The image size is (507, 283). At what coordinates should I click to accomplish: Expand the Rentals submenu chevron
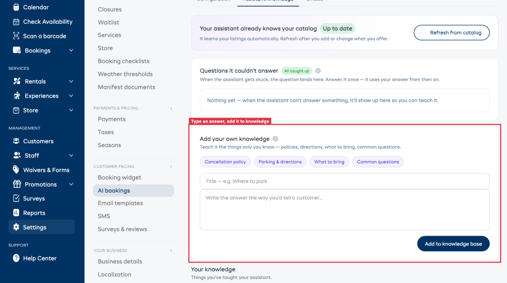[71, 81]
